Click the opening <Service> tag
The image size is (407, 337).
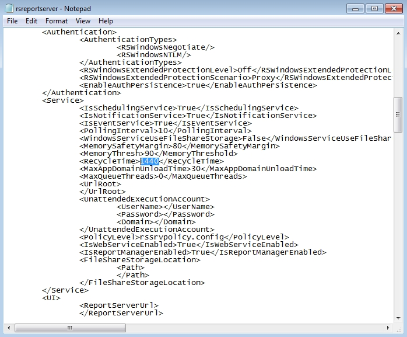click(63, 100)
